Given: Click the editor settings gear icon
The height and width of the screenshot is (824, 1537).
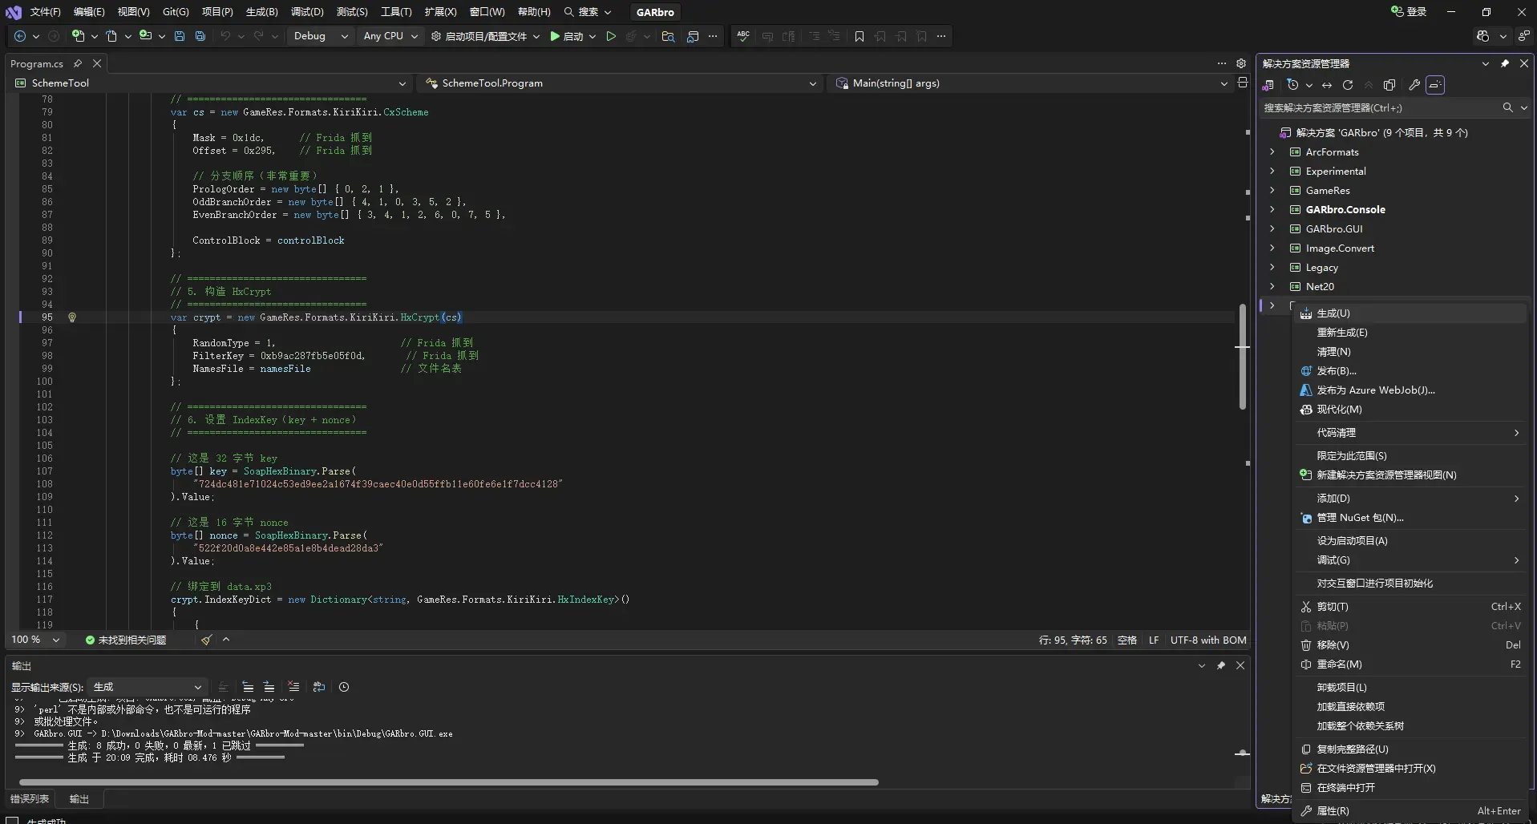Looking at the screenshot, I should (x=1241, y=63).
